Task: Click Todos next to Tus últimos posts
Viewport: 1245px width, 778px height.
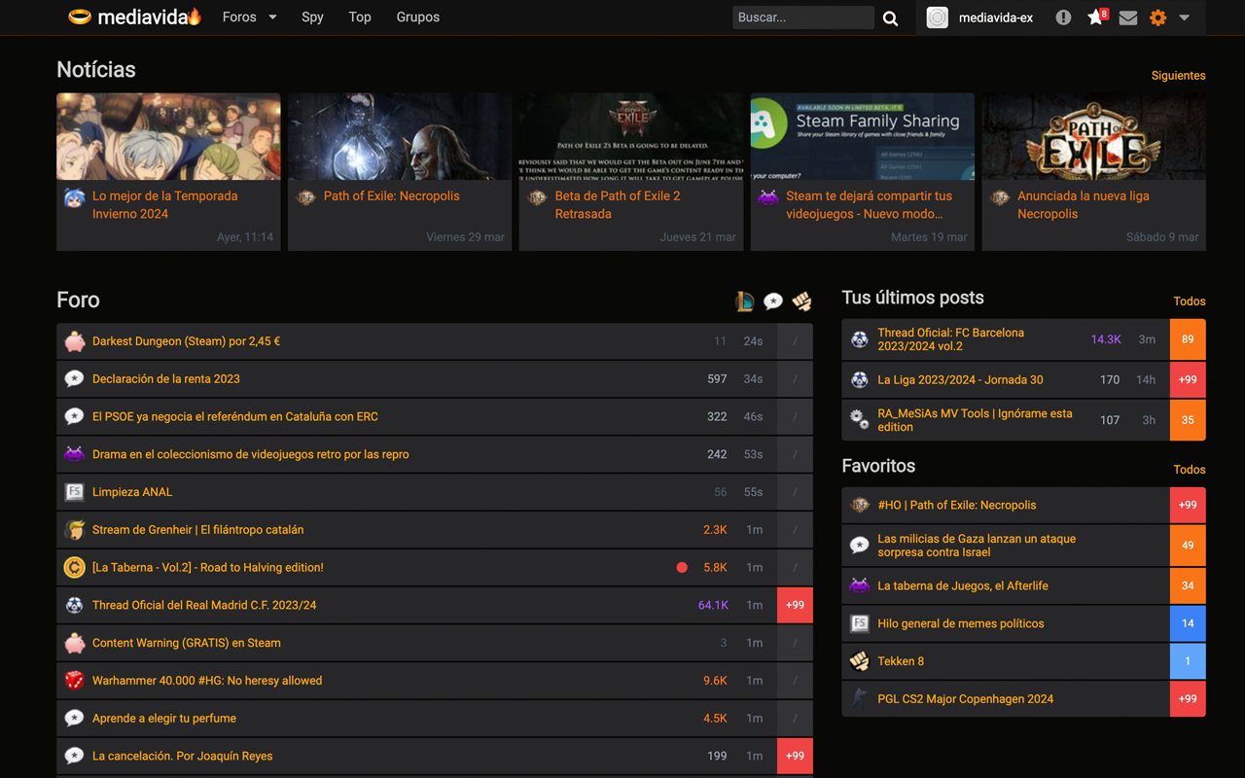Action: click(x=1189, y=301)
